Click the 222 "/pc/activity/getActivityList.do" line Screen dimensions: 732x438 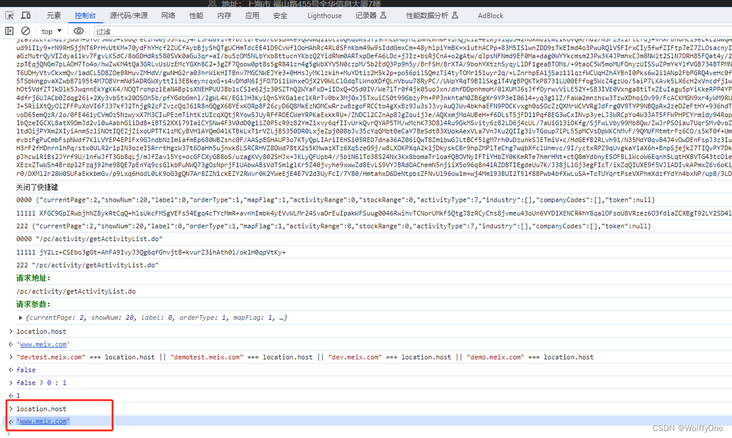point(87,265)
